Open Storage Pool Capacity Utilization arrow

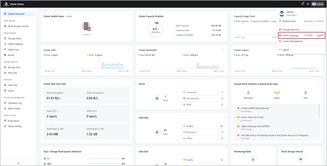point(128,151)
